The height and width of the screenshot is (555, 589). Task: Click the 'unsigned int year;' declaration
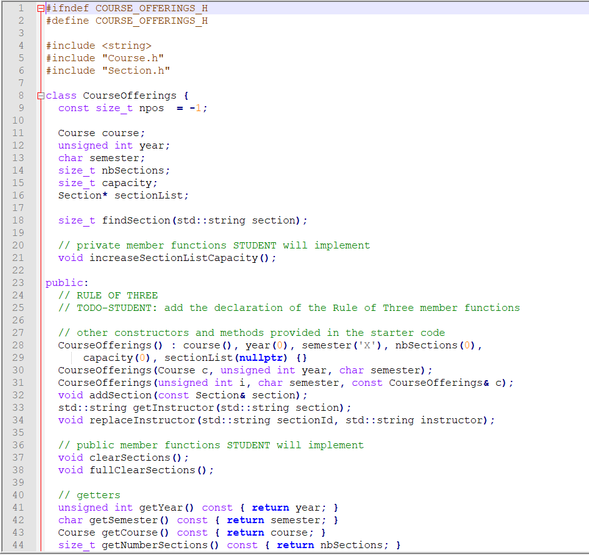(114, 145)
